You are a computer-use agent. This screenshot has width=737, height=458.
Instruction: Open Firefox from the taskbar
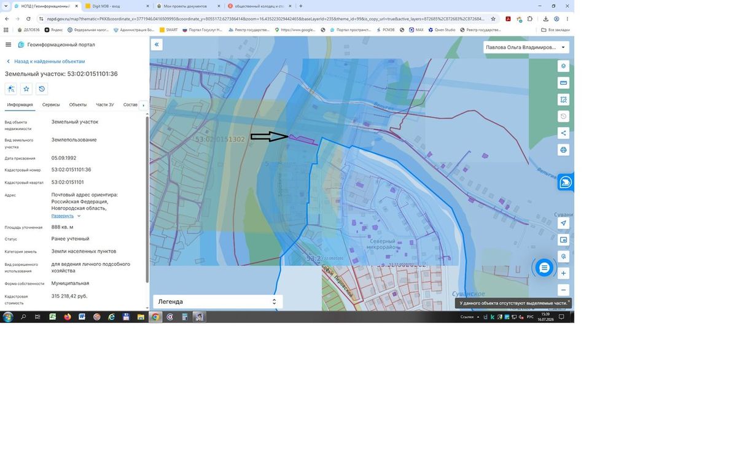coord(67,317)
